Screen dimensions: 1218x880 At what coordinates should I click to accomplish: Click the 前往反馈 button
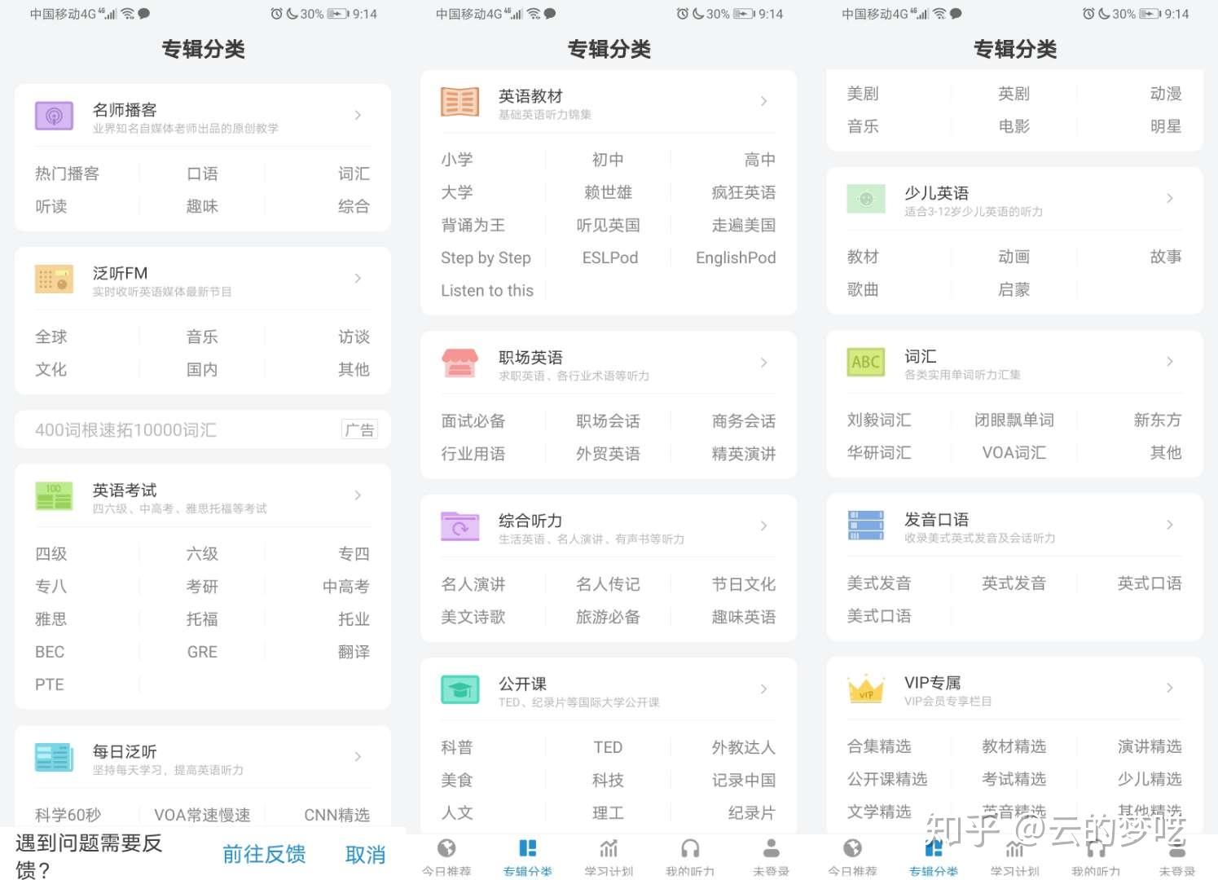tap(264, 853)
